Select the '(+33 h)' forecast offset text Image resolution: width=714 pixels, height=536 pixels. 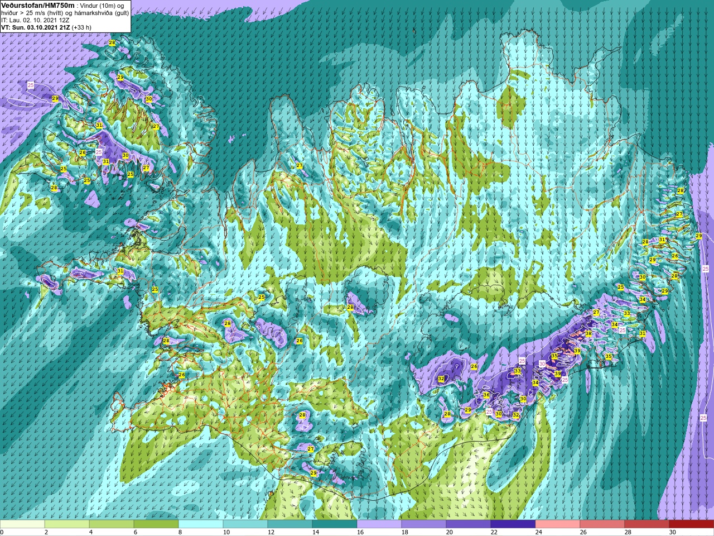(x=82, y=27)
